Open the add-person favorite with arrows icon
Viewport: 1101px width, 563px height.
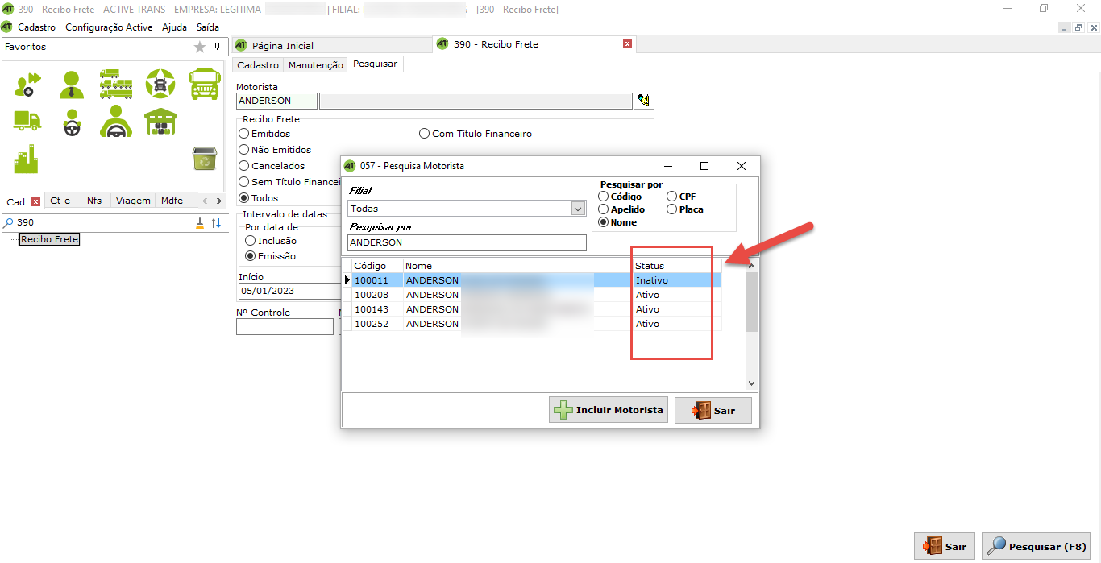tap(27, 84)
